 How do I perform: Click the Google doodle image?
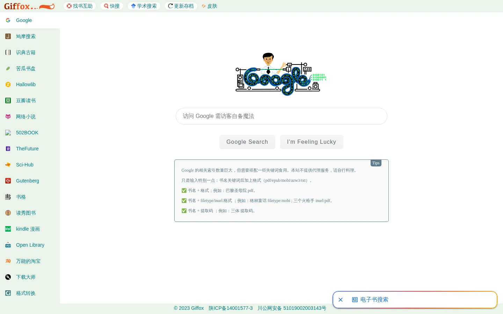[x=281, y=74]
